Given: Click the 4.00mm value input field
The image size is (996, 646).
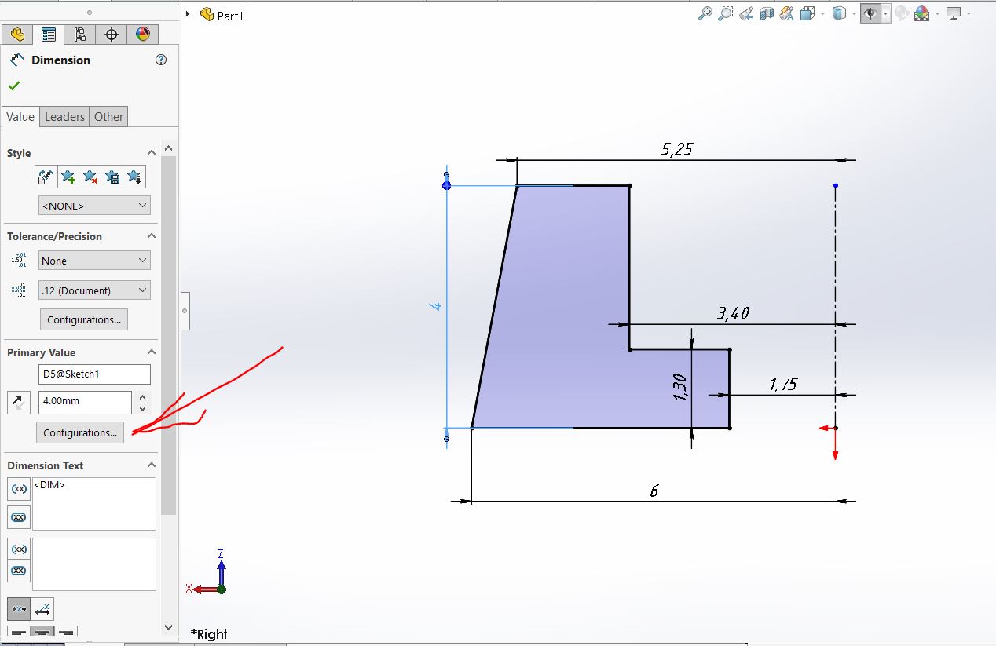Looking at the screenshot, I should 85,401.
